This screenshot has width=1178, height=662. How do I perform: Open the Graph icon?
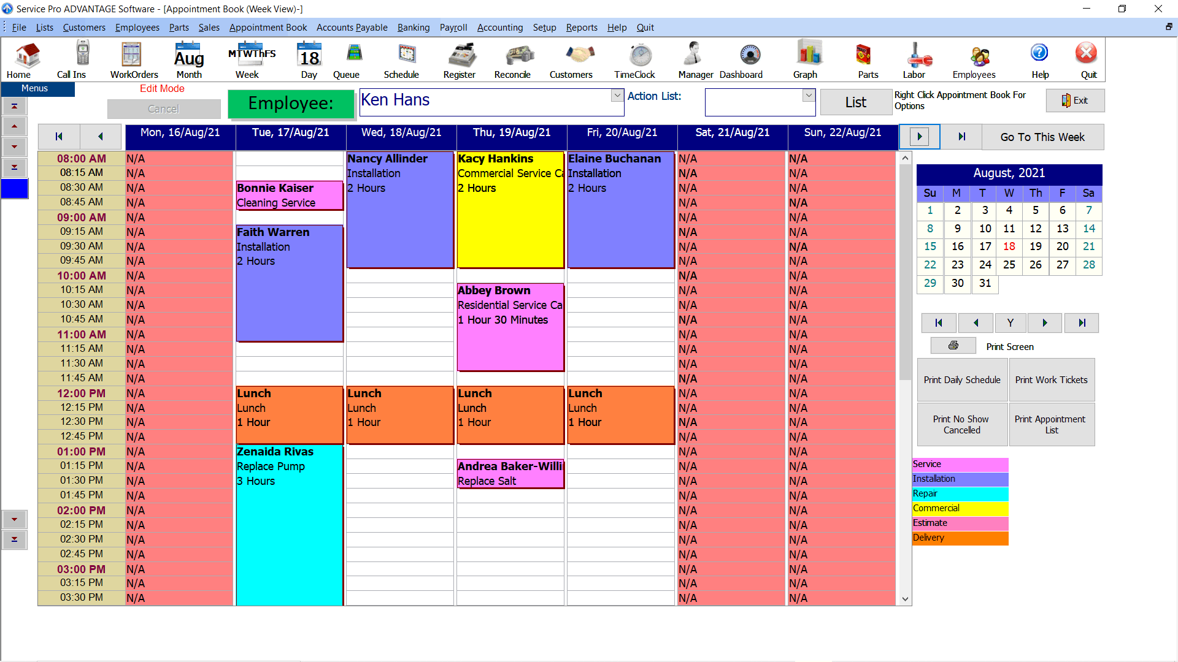[806, 60]
